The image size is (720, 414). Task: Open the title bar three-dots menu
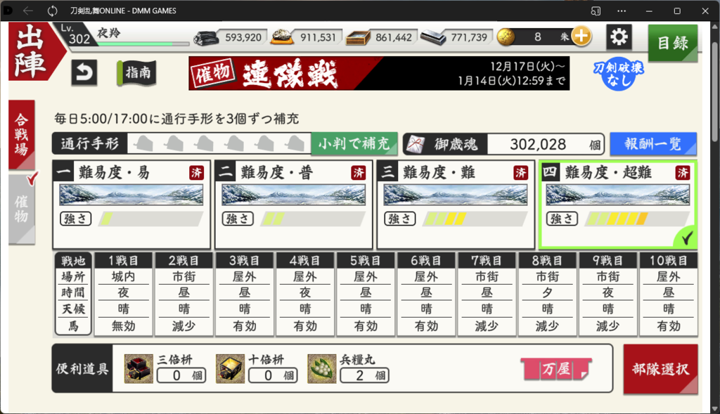pyautogui.click(x=622, y=11)
